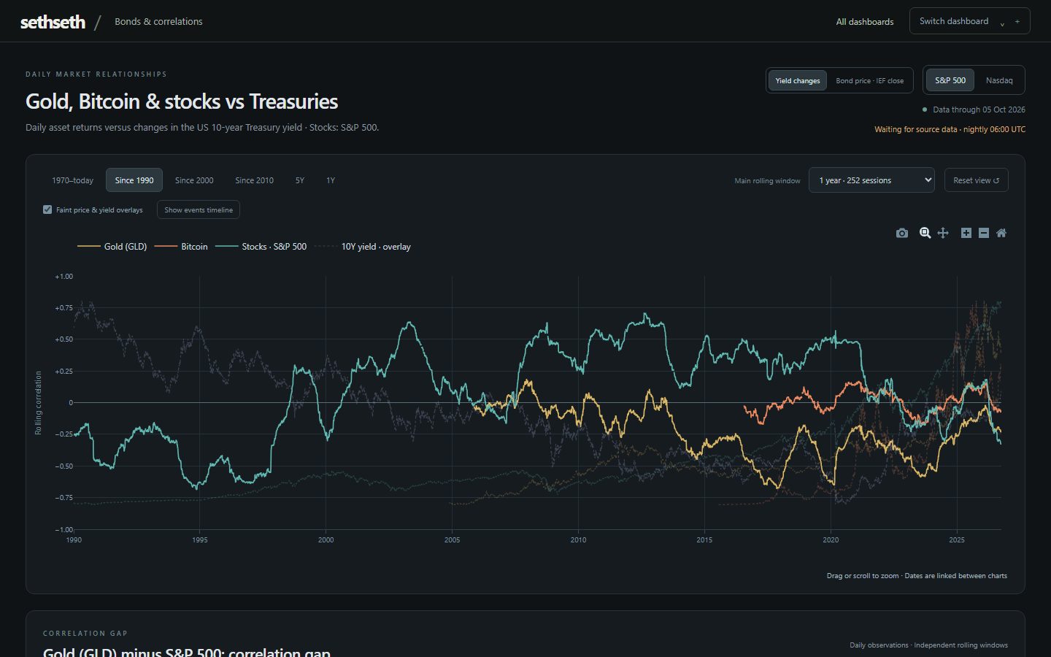Click the Zoom out minus icon
The width and height of the screenshot is (1051, 657).
coord(984,233)
